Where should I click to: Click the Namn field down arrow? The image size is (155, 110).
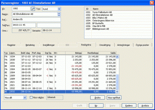click(x=59, y=15)
